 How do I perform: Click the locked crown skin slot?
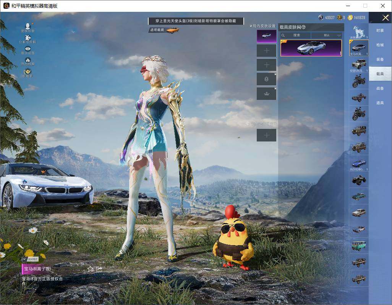coord(267,94)
